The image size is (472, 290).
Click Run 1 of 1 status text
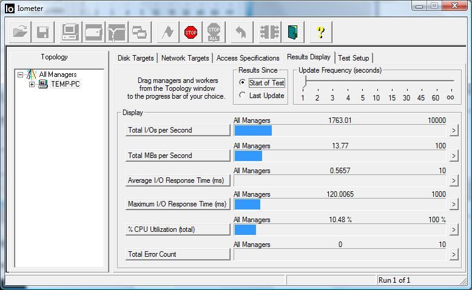point(394,280)
